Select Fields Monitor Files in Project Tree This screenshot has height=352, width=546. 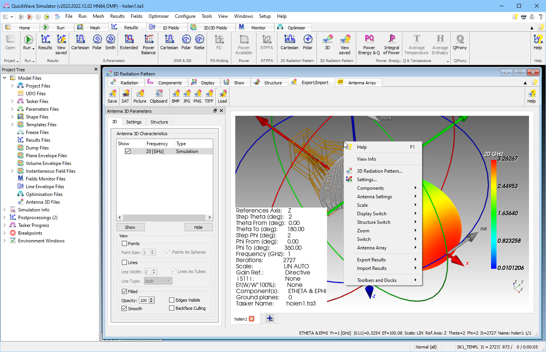pos(46,179)
